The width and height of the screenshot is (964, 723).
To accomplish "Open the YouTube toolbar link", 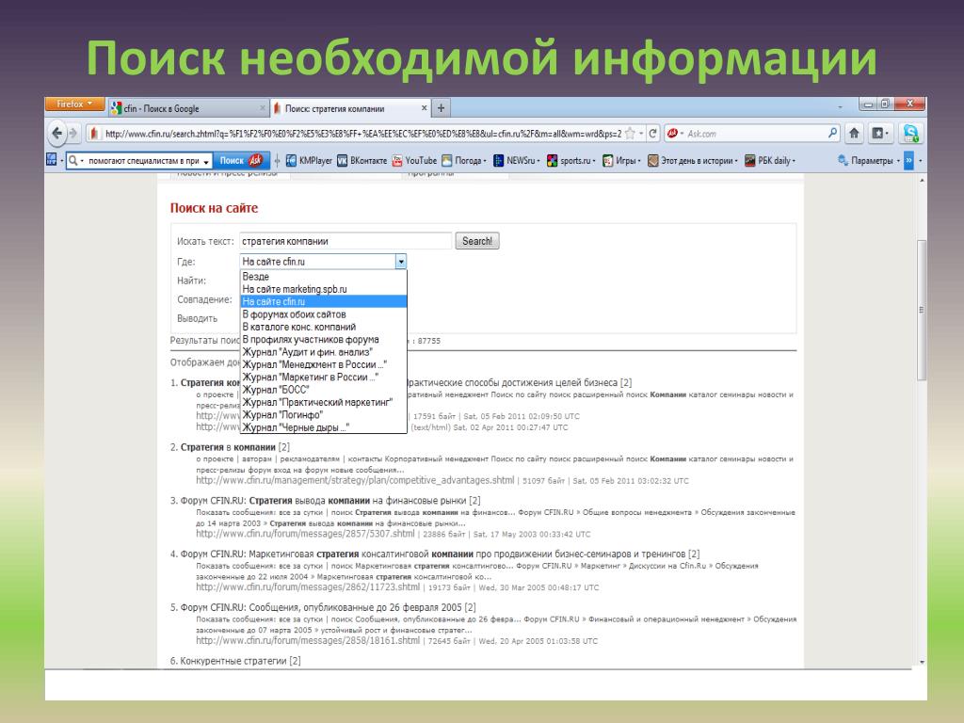I will (414, 160).
